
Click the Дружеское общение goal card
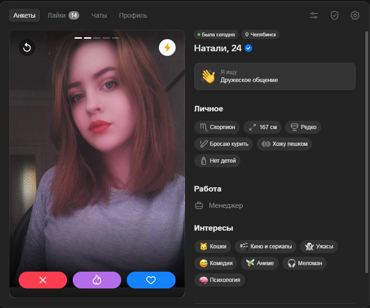[274, 76]
